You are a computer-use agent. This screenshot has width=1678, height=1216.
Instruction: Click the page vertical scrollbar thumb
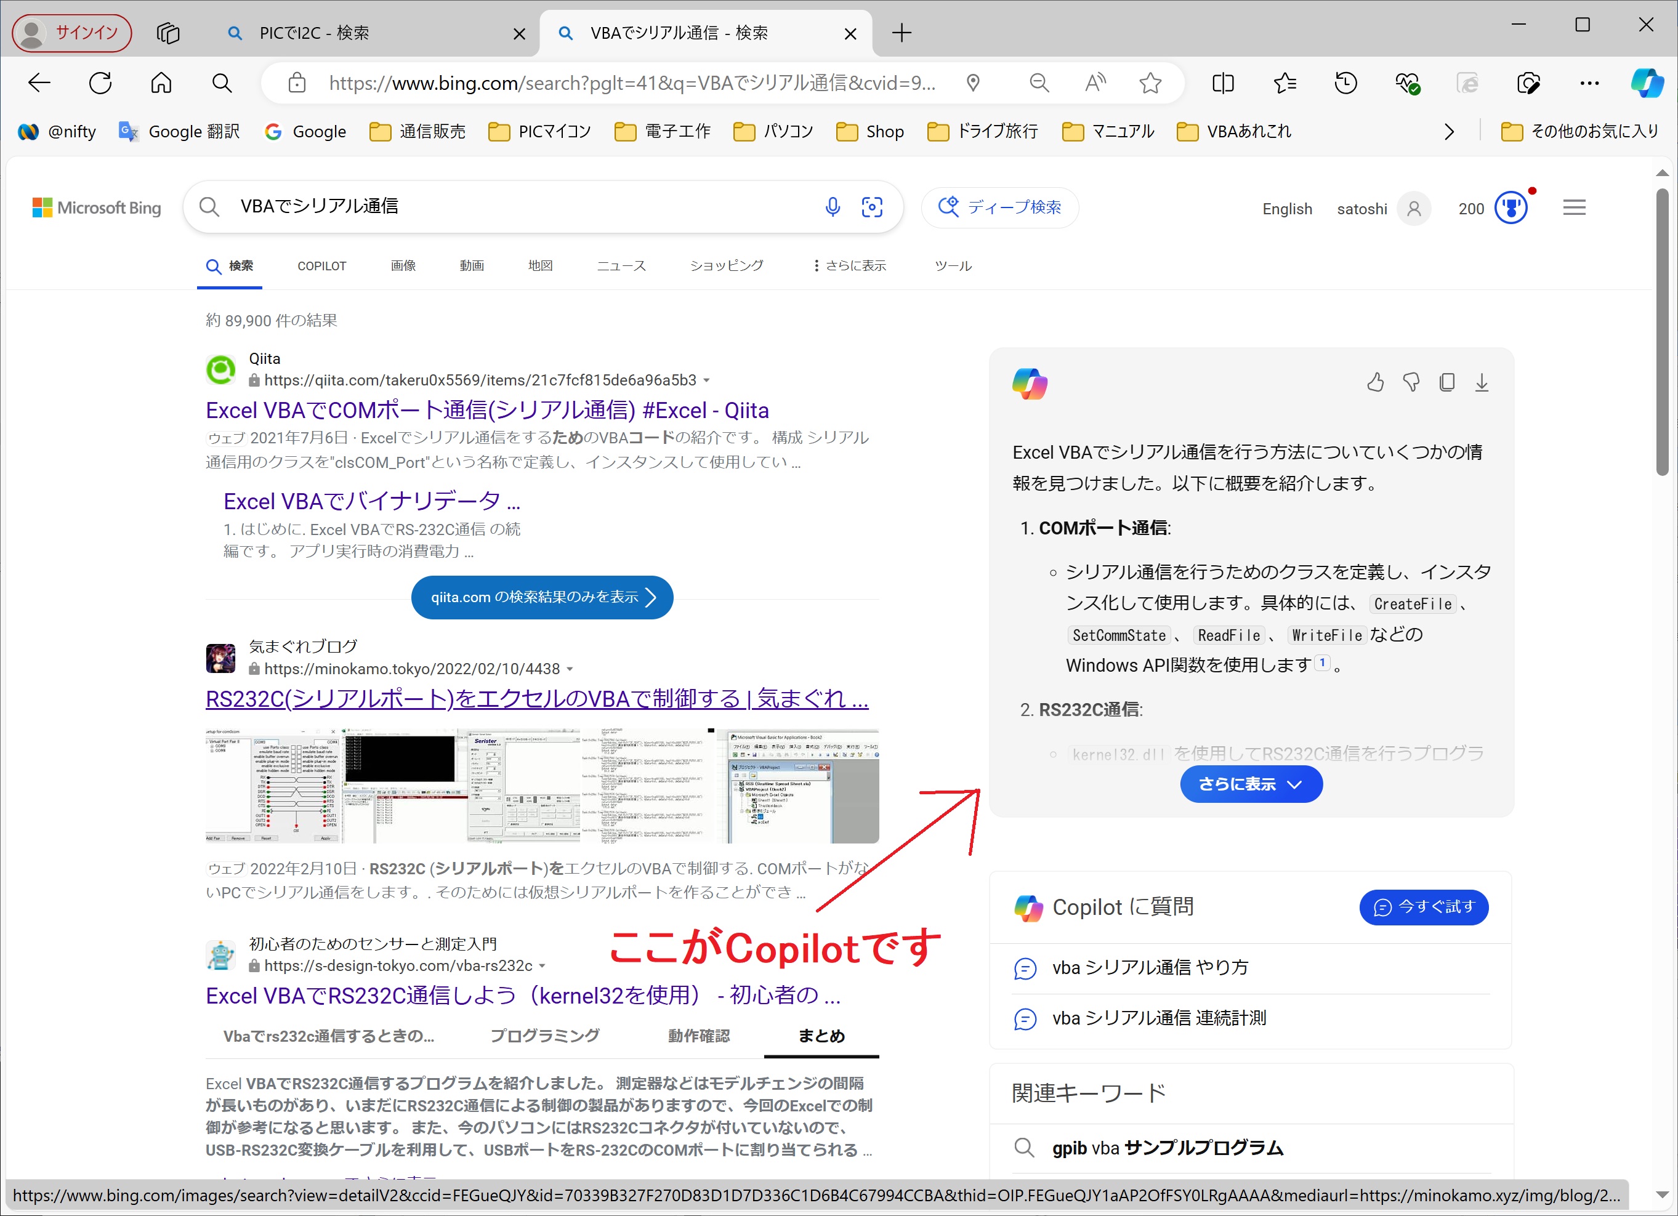coord(1662,331)
